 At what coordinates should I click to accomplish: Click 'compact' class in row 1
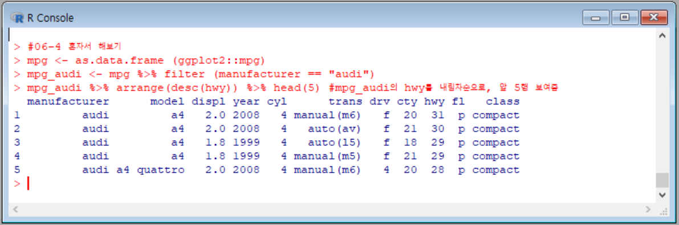[x=496, y=115]
